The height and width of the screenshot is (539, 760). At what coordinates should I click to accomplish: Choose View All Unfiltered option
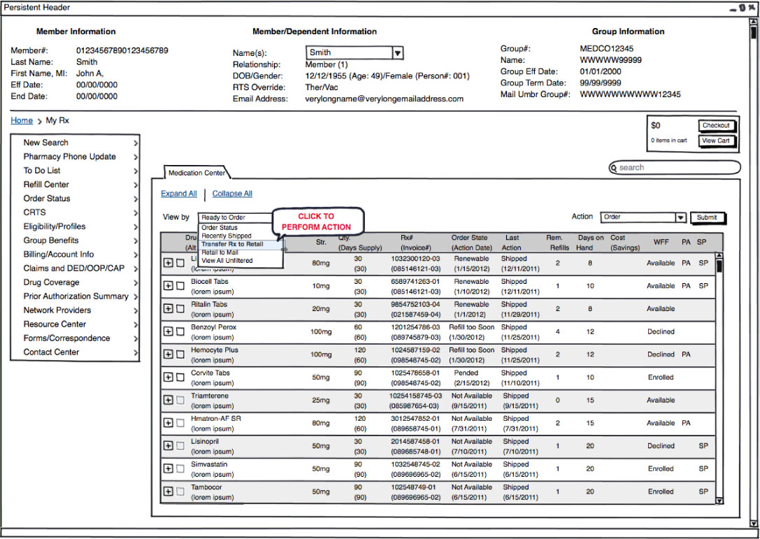(227, 261)
